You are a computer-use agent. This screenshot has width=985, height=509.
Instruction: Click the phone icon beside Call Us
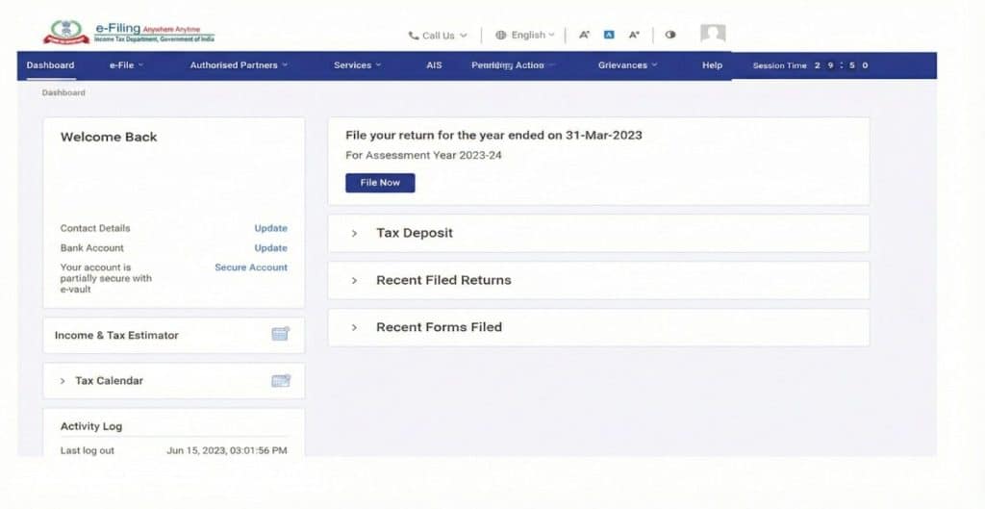414,36
